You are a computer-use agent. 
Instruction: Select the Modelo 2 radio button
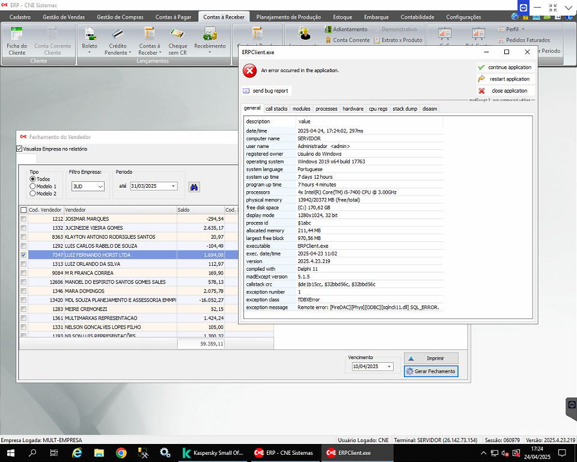click(33, 194)
